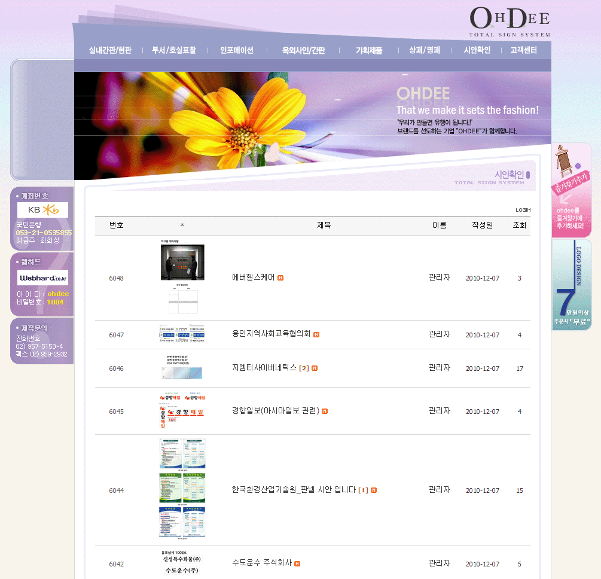Open the post 경향일보(아시아일보 관련)
Screen dimensions: 601x579
tap(276, 411)
